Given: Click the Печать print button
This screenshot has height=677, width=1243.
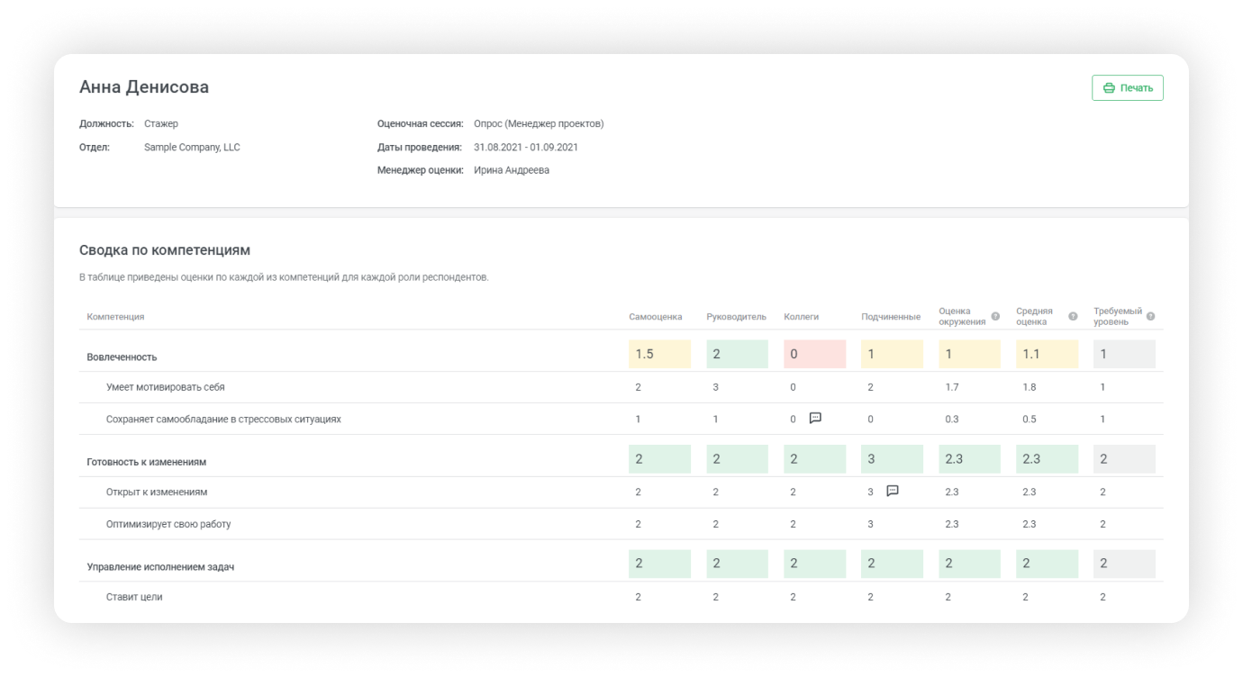Looking at the screenshot, I should point(1127,88).
